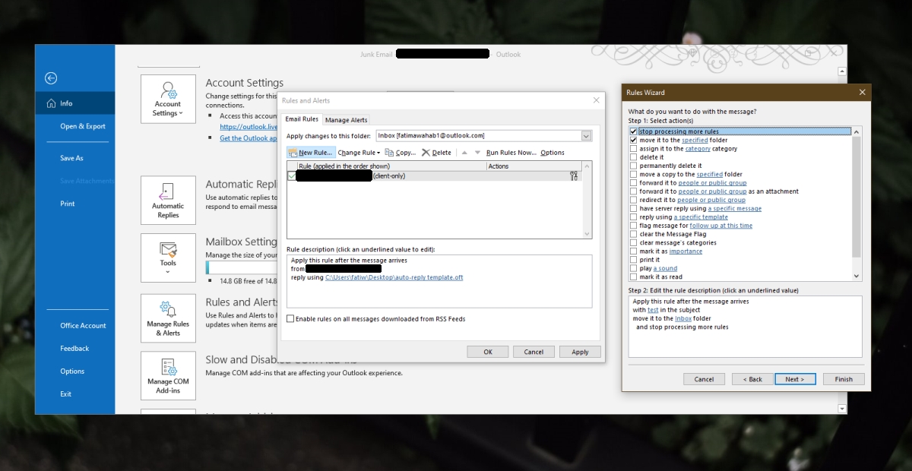Check assign it to the category
This screenshot has height=471, width=912.
[x=634, y=149]
